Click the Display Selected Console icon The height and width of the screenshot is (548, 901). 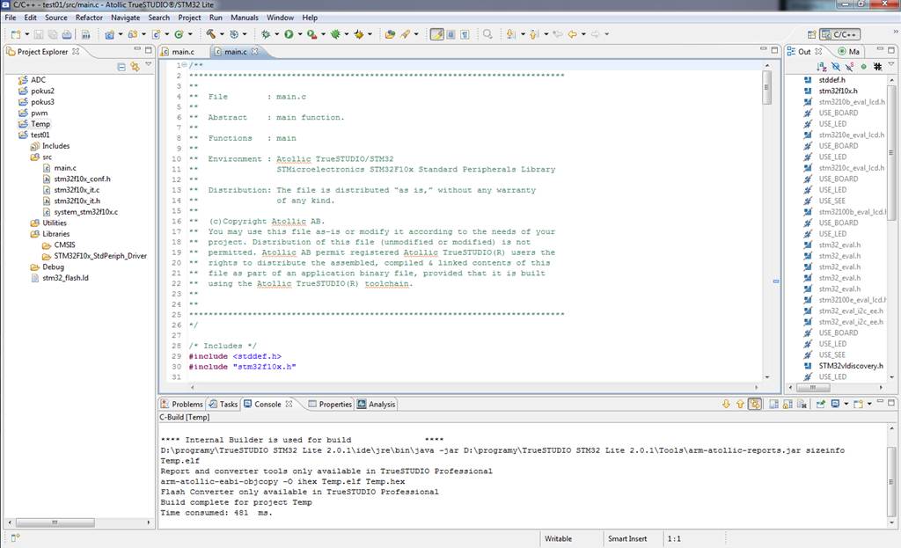pyautogui.click(x=836, y=405)
